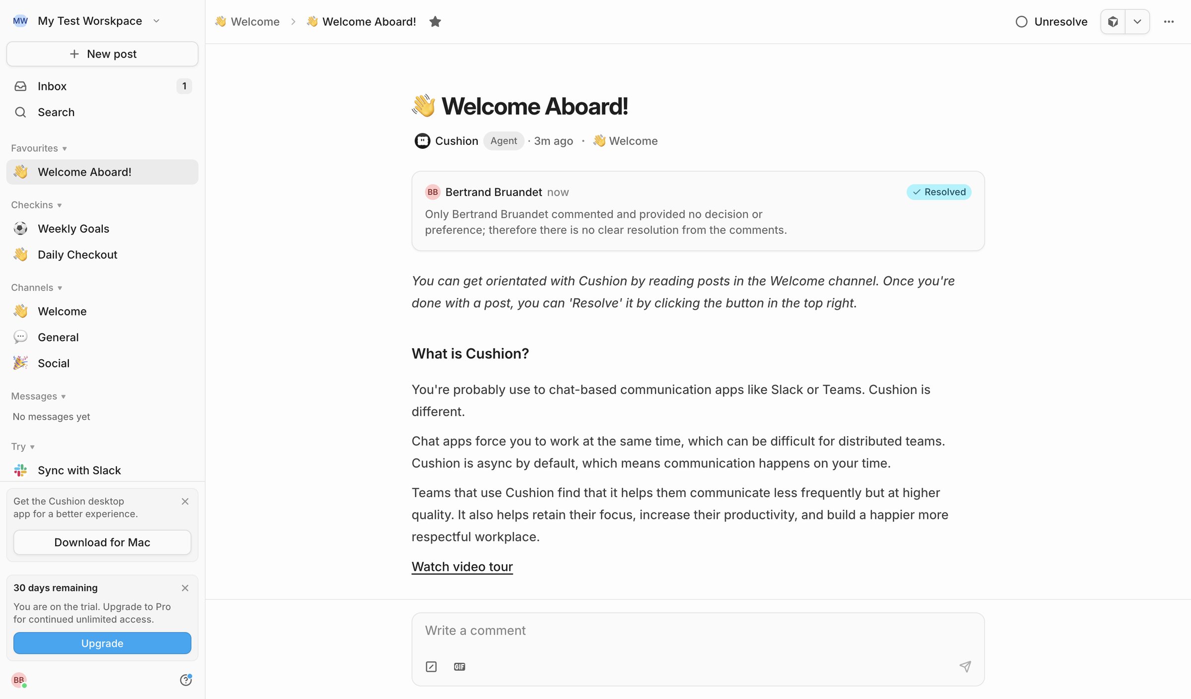Open the Daily Checkout checkin
This screenshot has height=699, width=1191.
tap(102, 254)
